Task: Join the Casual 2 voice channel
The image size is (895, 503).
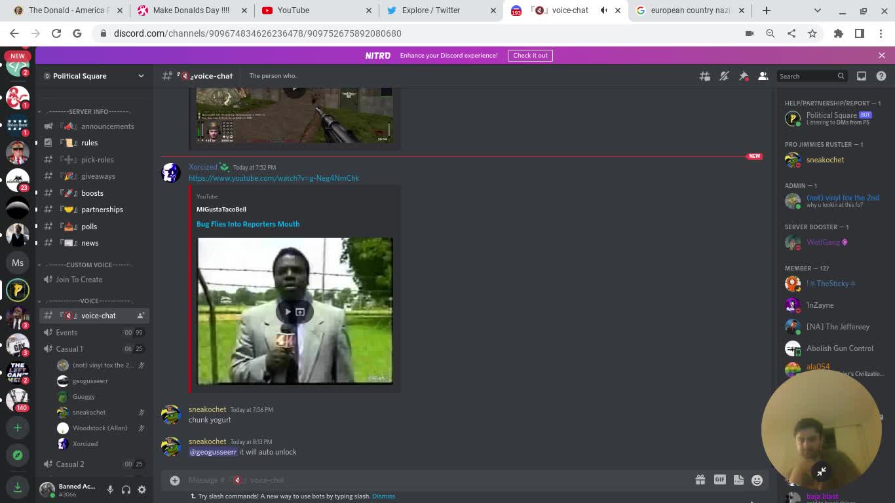Action: [x=94, y=464]
